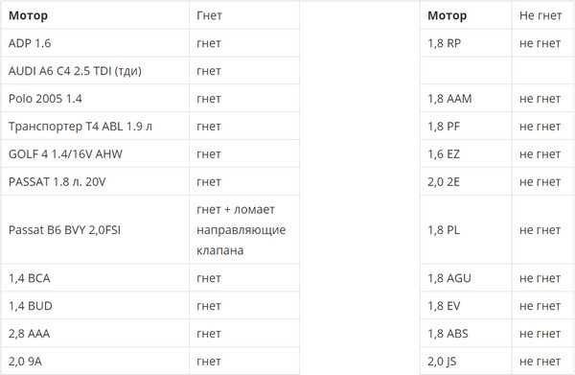The height and width of the screenshot is (375, 575).
Task: Select the 'ADP 1.6' cell
Action: coord(95,43)
